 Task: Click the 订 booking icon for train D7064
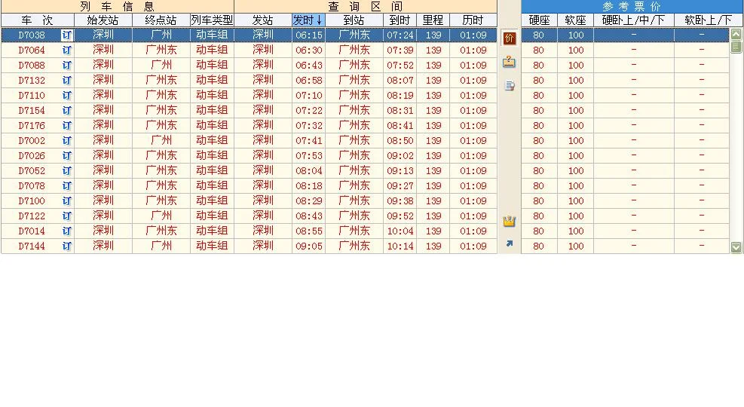click(66, 50)
